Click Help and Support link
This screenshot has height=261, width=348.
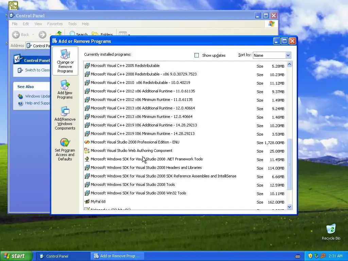point(37,103)
